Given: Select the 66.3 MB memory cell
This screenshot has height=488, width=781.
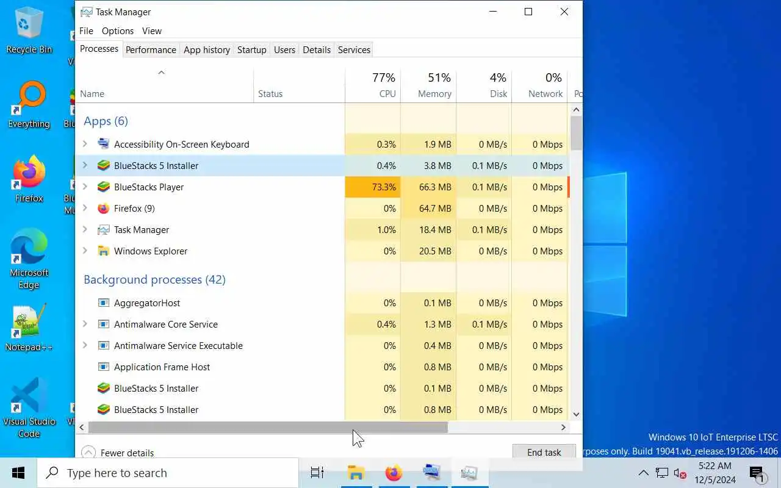Looking at the screenshot, I should pos(428,187).
